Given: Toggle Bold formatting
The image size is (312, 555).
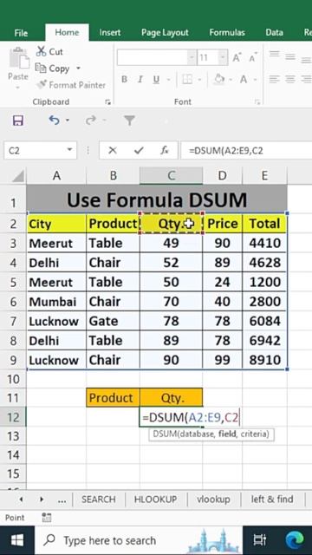Looking at the screenshot, I should pos(124,79).
